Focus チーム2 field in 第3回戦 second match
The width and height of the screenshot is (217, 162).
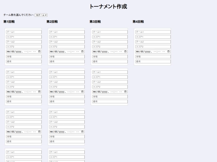(x=110, y=82)
